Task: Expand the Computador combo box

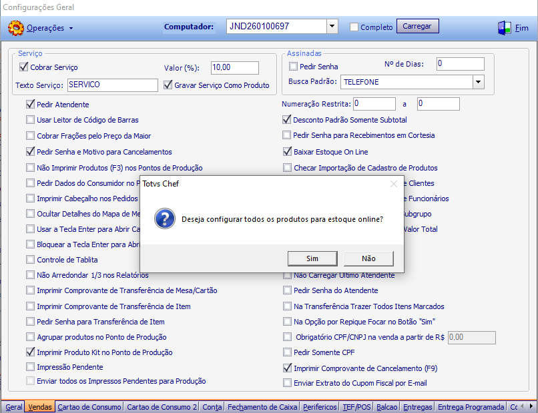Action: [x=332, y=27]
